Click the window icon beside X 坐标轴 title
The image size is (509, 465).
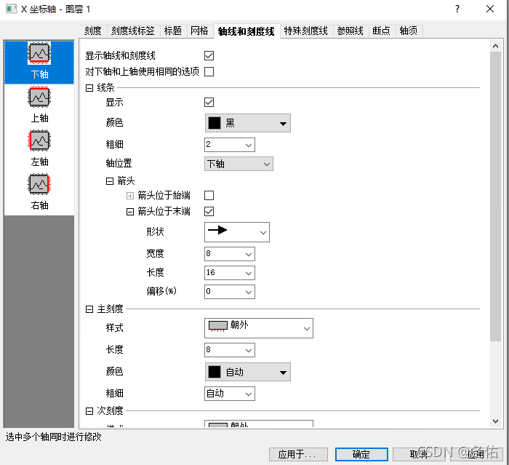[x=12, y=9]
